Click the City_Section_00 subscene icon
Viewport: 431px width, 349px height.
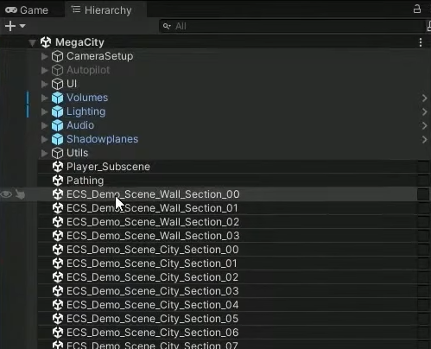coord(58,250)
